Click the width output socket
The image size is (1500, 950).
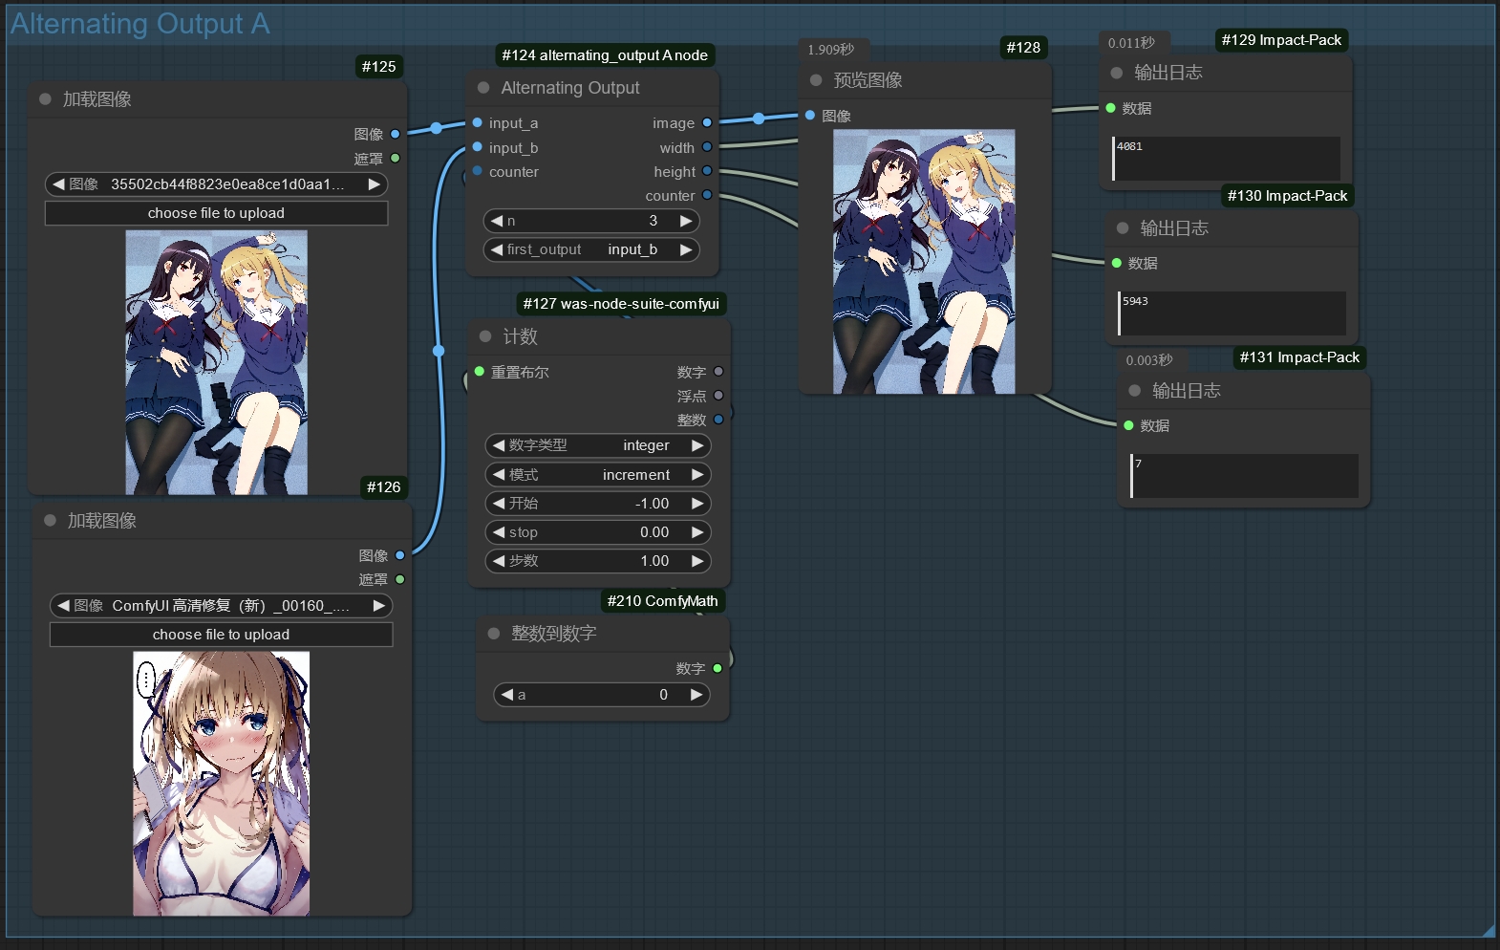(707, 147)
